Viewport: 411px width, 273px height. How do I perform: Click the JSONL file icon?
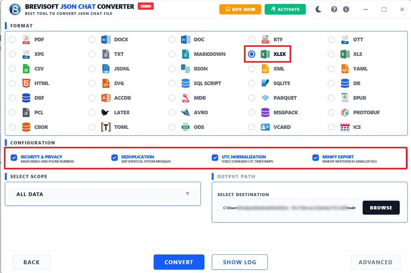pyautogui.click(x=106, y=69)
